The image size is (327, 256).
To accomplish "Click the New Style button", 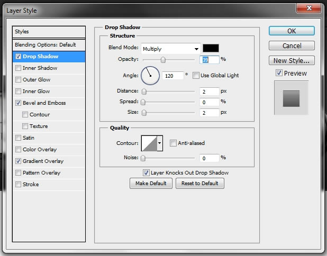I will coord(292,60).
